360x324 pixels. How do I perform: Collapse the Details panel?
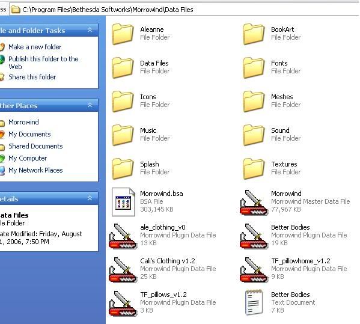tap(90, 198)
